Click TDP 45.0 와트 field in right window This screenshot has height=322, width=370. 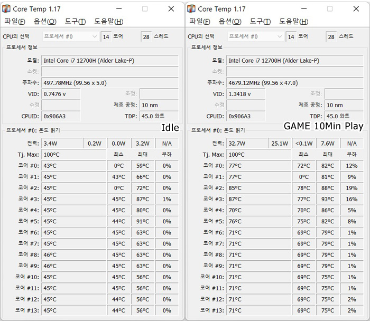pos(344,116)
